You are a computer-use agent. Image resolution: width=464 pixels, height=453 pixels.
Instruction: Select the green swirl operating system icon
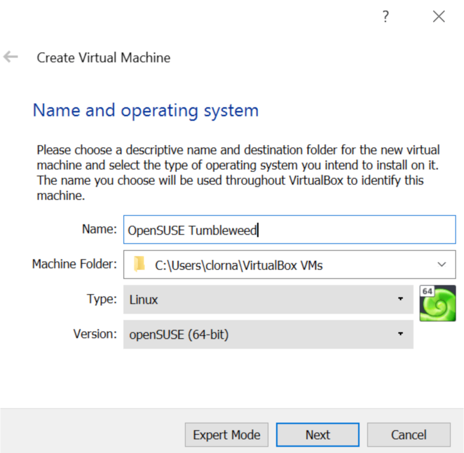[438, 305]
